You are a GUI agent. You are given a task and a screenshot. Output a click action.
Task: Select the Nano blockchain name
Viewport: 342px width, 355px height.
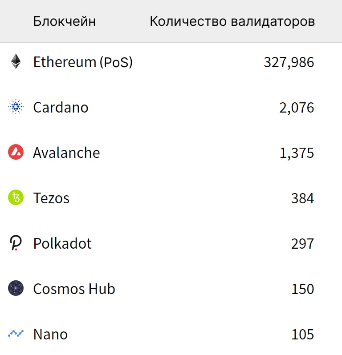(x=50, y=334)
